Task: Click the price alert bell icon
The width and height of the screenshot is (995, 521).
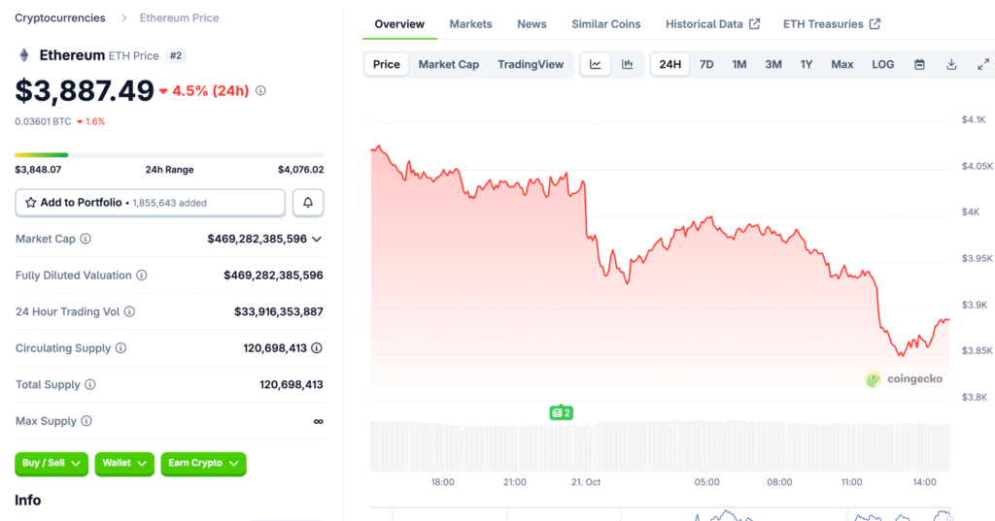Action: click(308, 203)
